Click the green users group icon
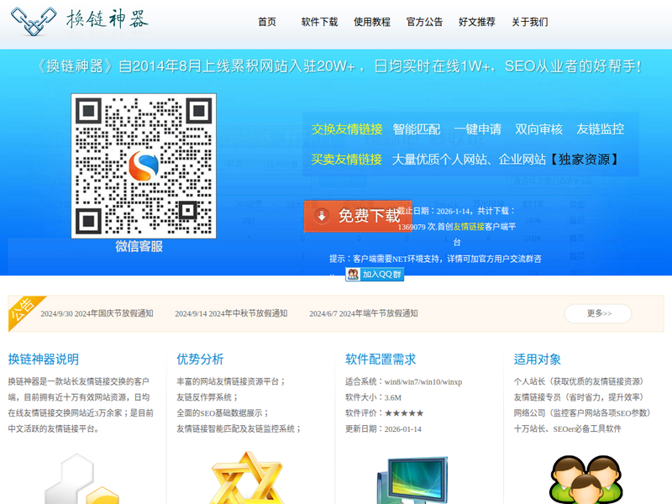 (x=590, y=480)
